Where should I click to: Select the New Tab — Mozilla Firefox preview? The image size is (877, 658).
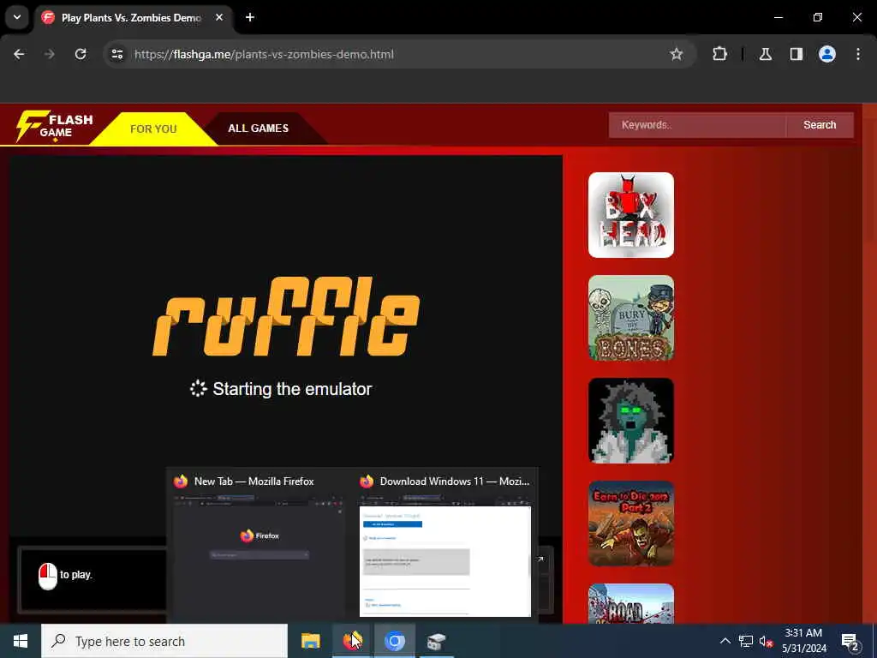[x=260, y=546]
